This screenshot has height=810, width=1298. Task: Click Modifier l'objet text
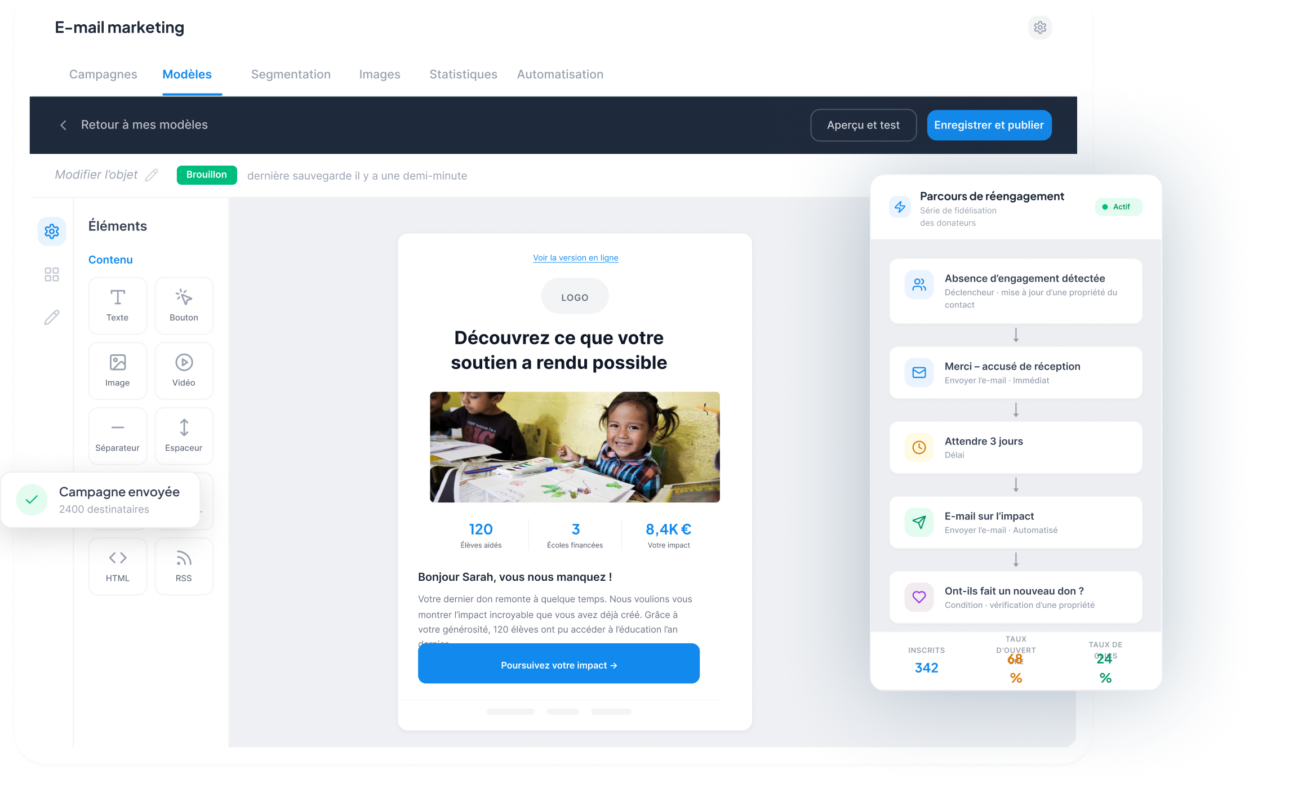tap(96, 175)
